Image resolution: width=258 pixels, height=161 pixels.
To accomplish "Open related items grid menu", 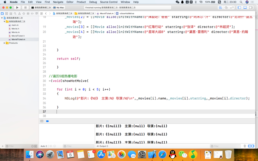I will tap(42, 13).
